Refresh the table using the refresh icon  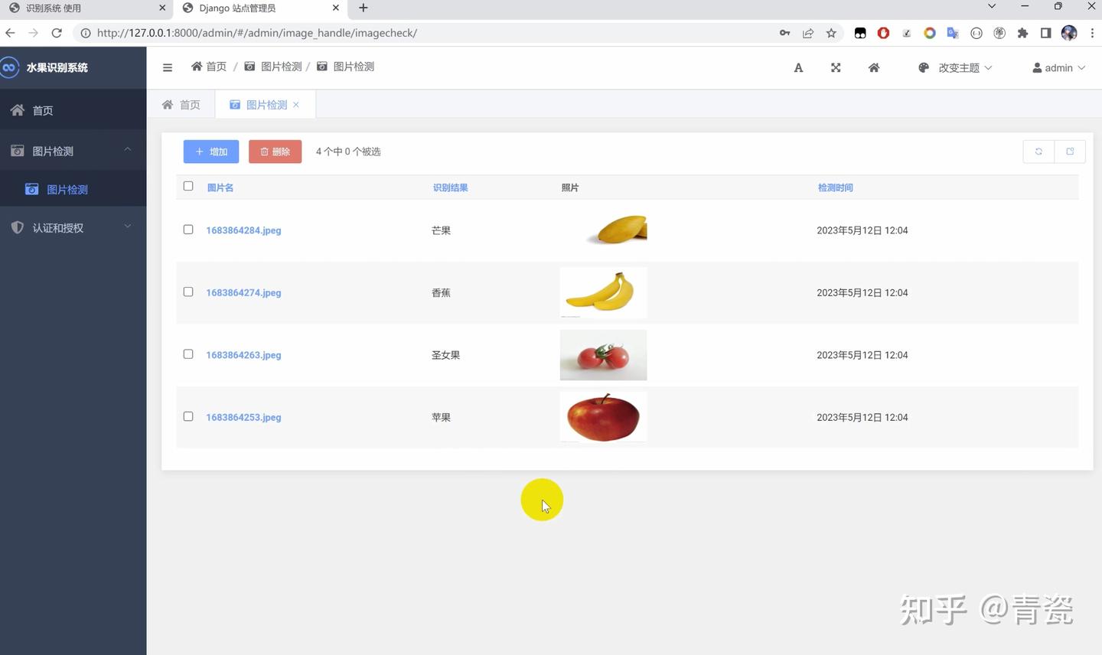pos(1038,151)
